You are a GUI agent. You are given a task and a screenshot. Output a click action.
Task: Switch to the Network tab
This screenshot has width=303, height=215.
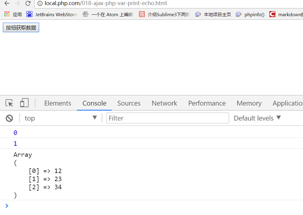tap(164, 103)
